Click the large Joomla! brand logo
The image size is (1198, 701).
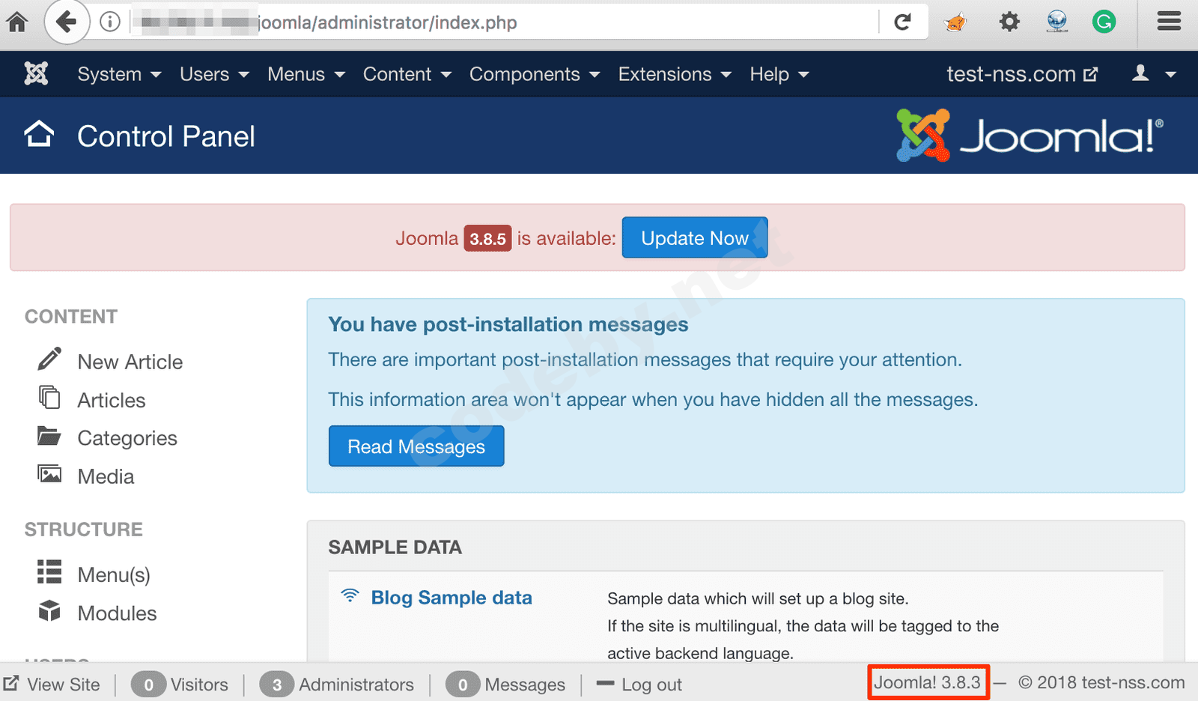(x=1030, y=136)
